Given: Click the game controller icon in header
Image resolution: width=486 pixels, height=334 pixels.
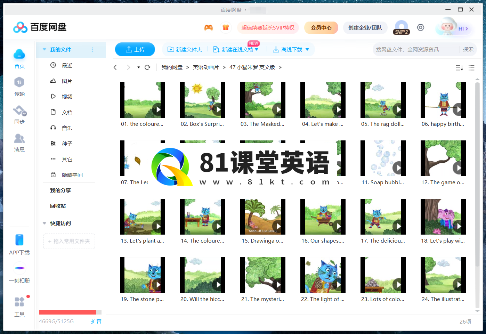Looking at the screenshot, I should (x=208, y=27).
